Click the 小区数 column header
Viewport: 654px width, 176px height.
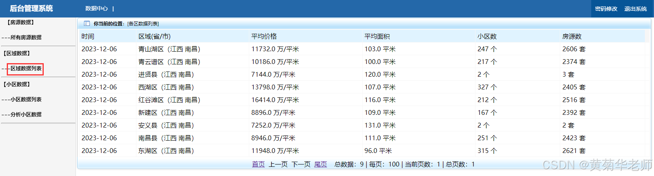[487, 36]
